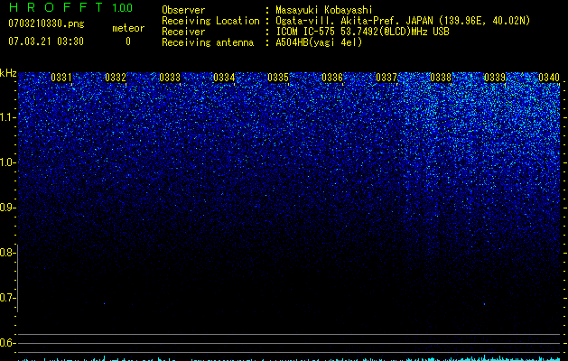568x361 pixels.
Task: Click the date stamp 07.03.21 03:30
Action: coord(46,42)
